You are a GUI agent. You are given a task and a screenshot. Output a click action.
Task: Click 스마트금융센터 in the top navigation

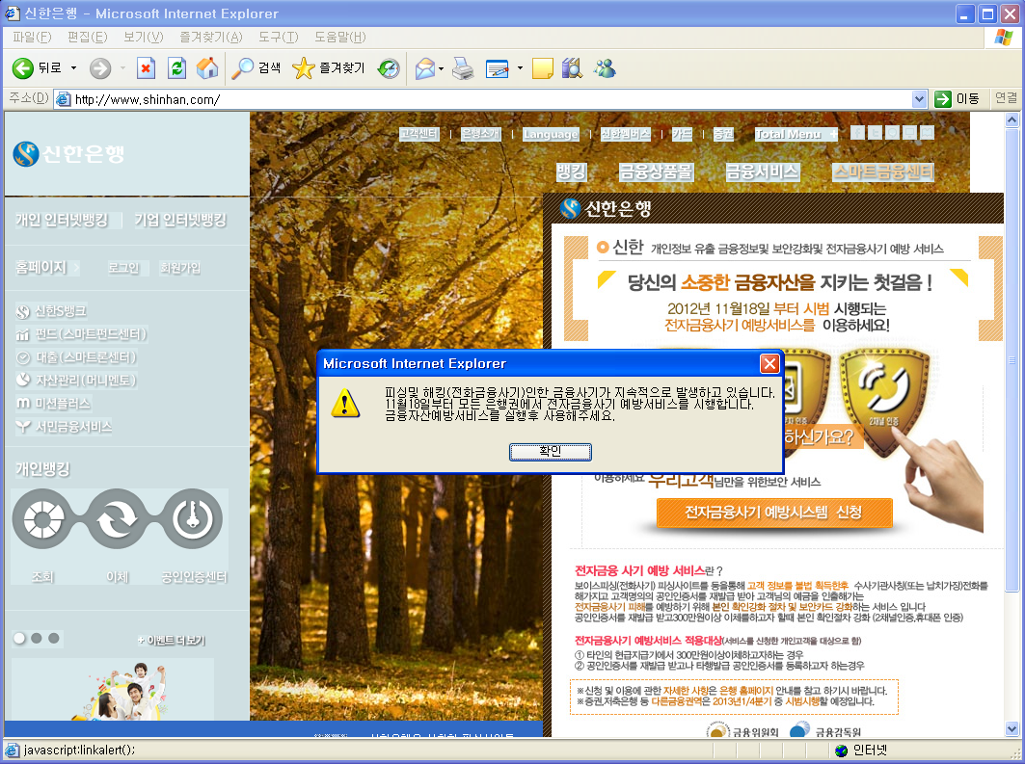883,171
